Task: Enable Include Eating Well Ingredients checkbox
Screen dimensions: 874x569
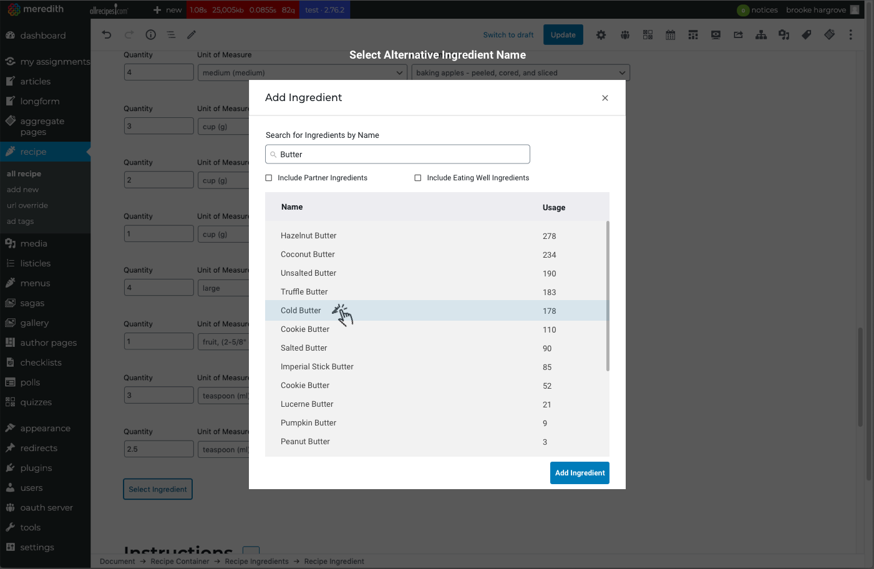Action: [x=418, y=178]
